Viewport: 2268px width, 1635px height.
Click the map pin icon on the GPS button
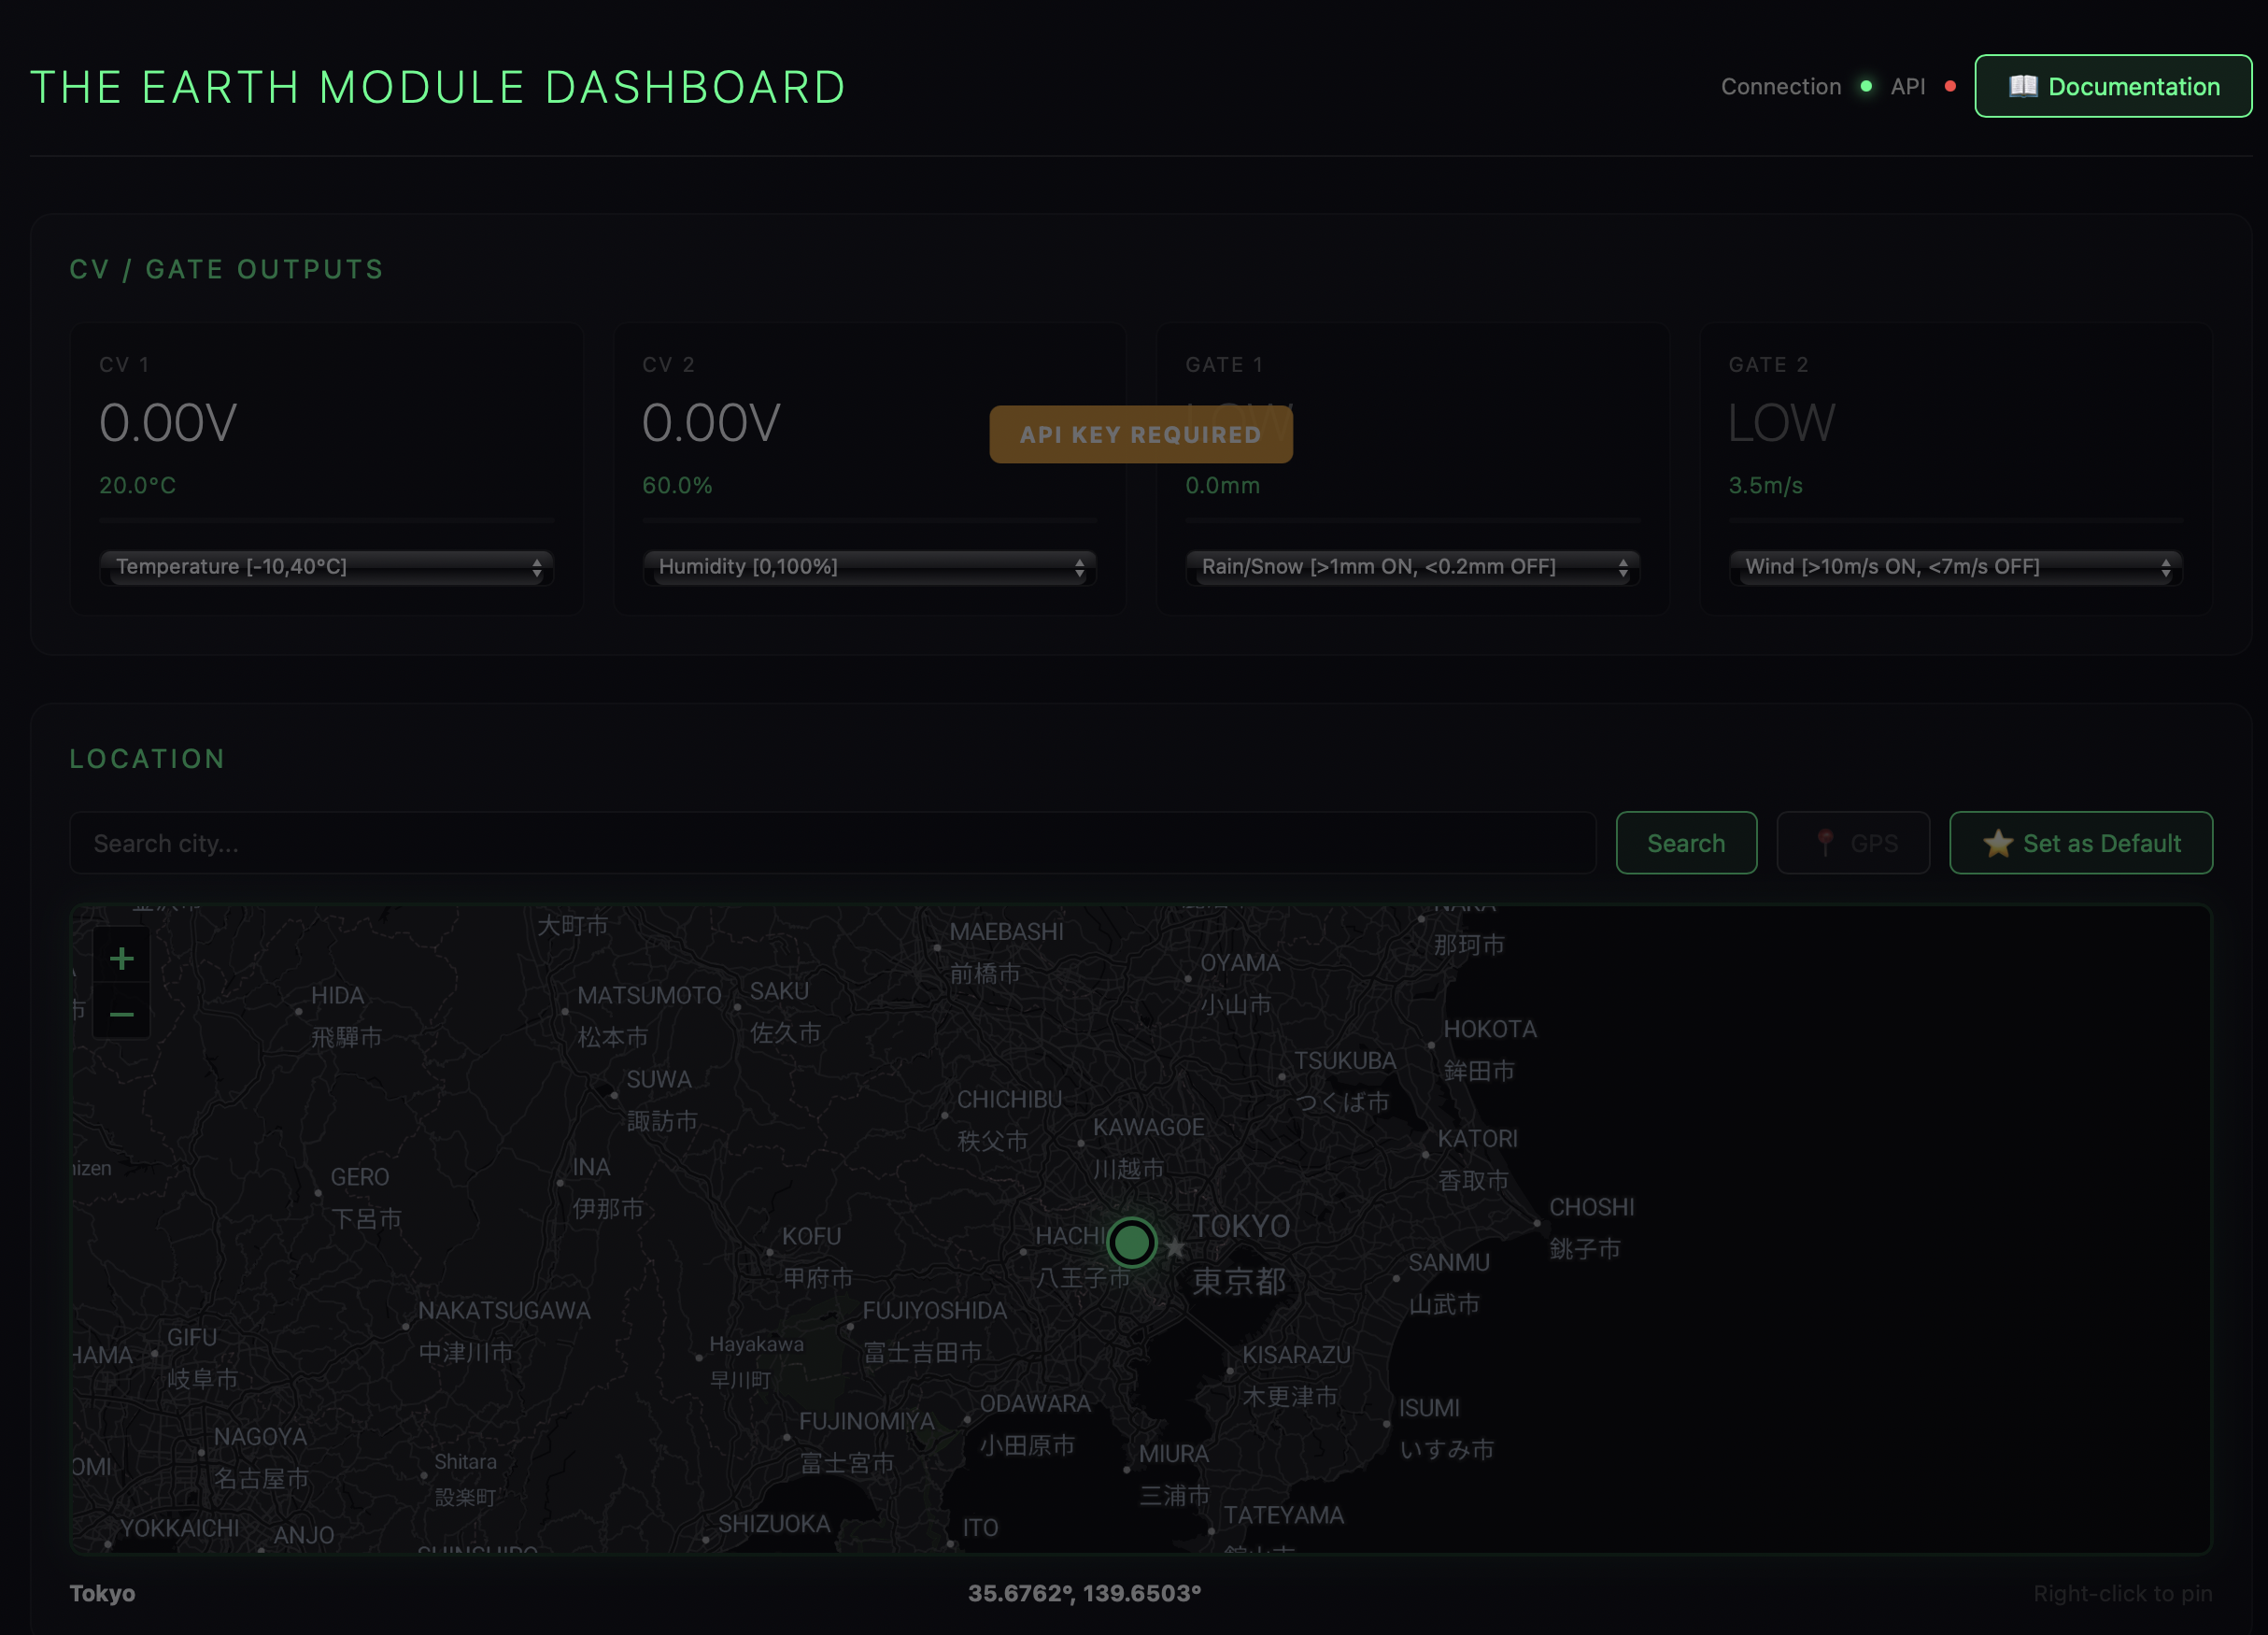[x=1827, y=843]
